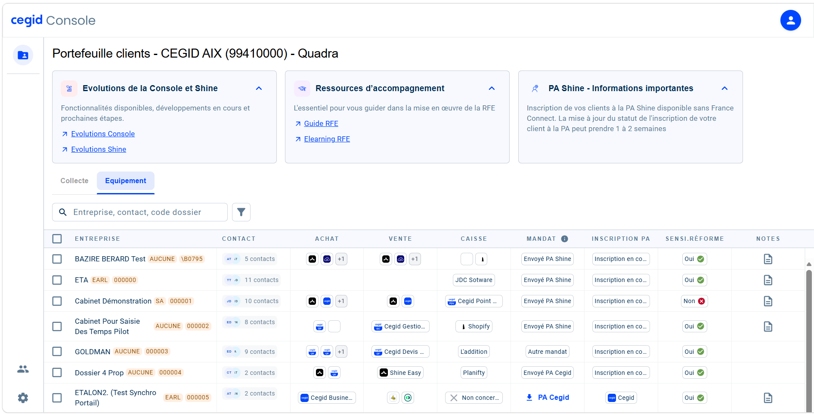The width and height of the screenshot is (814, 414).
Task: Click Cegid Devis chip in GOLDMAN row
Action: coord(400,352)
